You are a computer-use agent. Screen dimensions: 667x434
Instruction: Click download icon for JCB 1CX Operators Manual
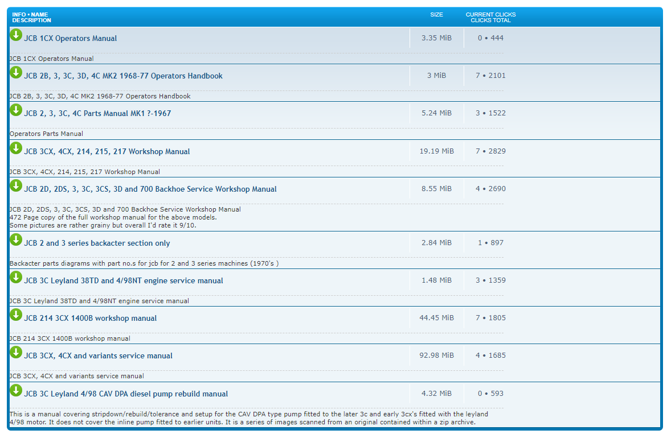coord(16,35)
